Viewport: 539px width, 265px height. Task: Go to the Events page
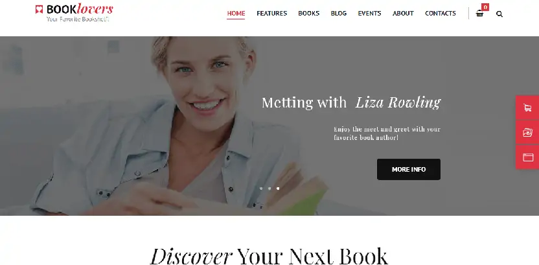[x=369, y=14]
